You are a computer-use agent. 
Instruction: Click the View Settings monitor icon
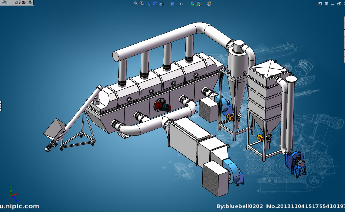pyautogui.click(x=209, y=4)
